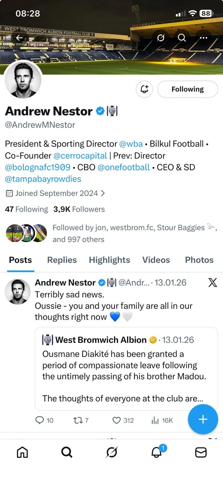Viewport: 223px width, 484px height.
Task: Repost the Terribly sad news post
Action: [78, 420]
